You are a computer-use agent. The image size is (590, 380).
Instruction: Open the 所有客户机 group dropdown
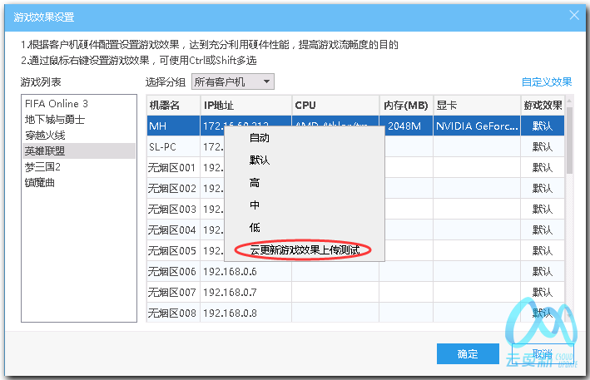pos(233,81)
